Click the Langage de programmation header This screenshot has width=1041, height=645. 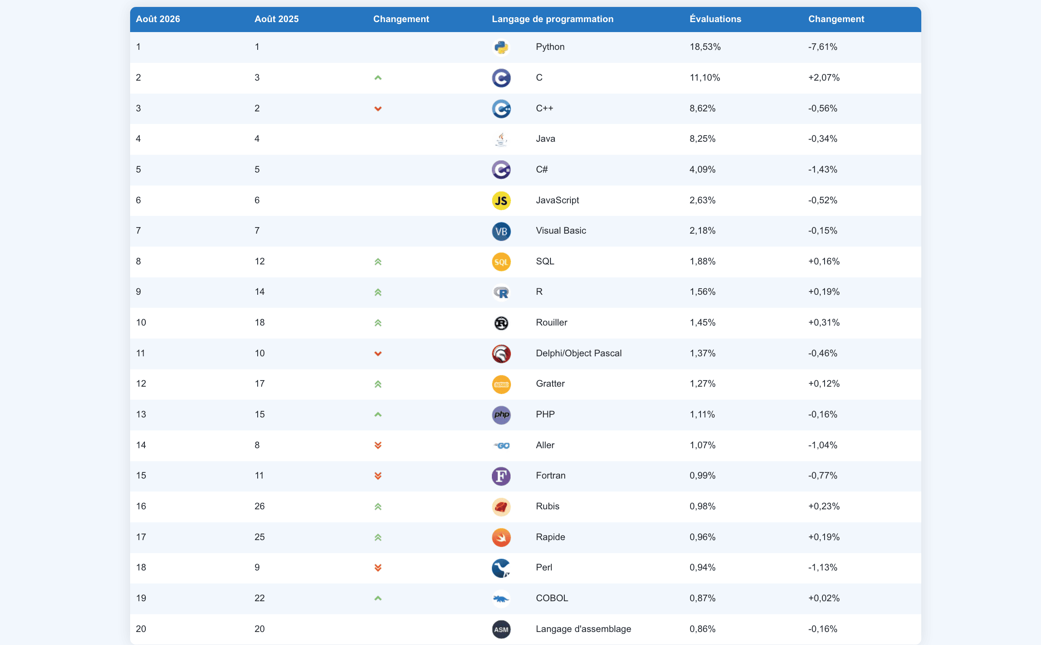pos(553,19)
